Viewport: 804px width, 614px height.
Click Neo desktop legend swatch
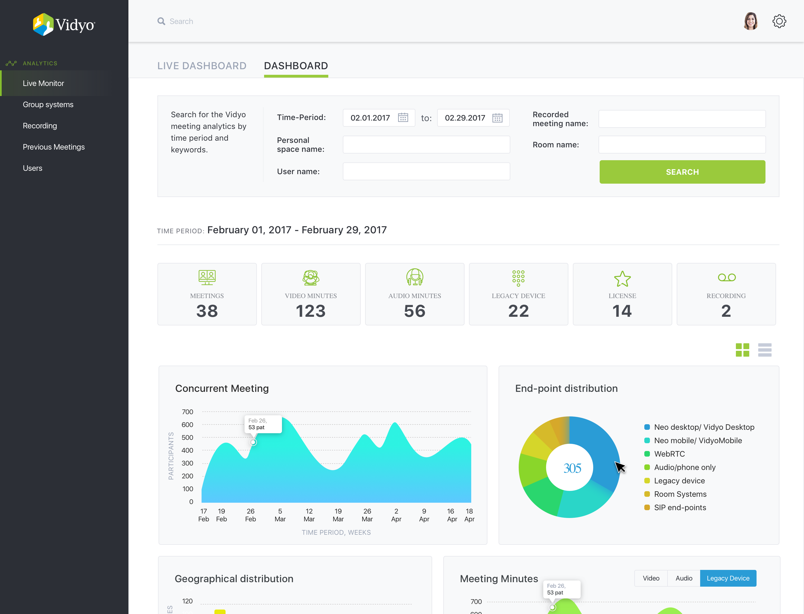coord(647,427)
